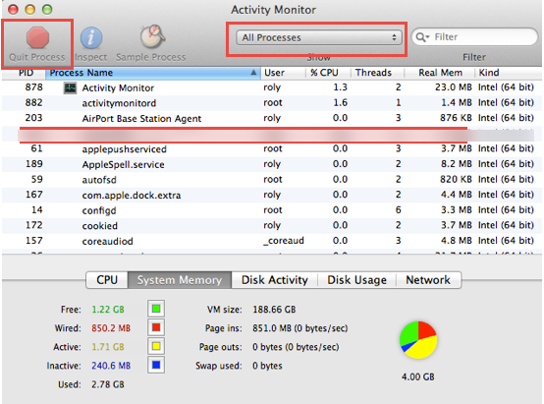Image resolution: width=544 pixels, height=404 pixels.
Task: Click the 876 KB Real Mem value
Action: (456, 118)
